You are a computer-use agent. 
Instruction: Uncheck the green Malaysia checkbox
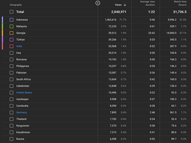pyautogui.click(x=12, y=26)
